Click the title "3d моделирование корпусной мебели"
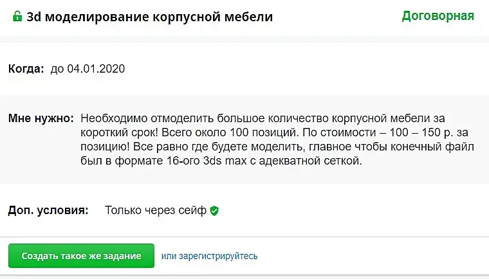Screen dimensions: 489x279 click(x=149, y=17)
